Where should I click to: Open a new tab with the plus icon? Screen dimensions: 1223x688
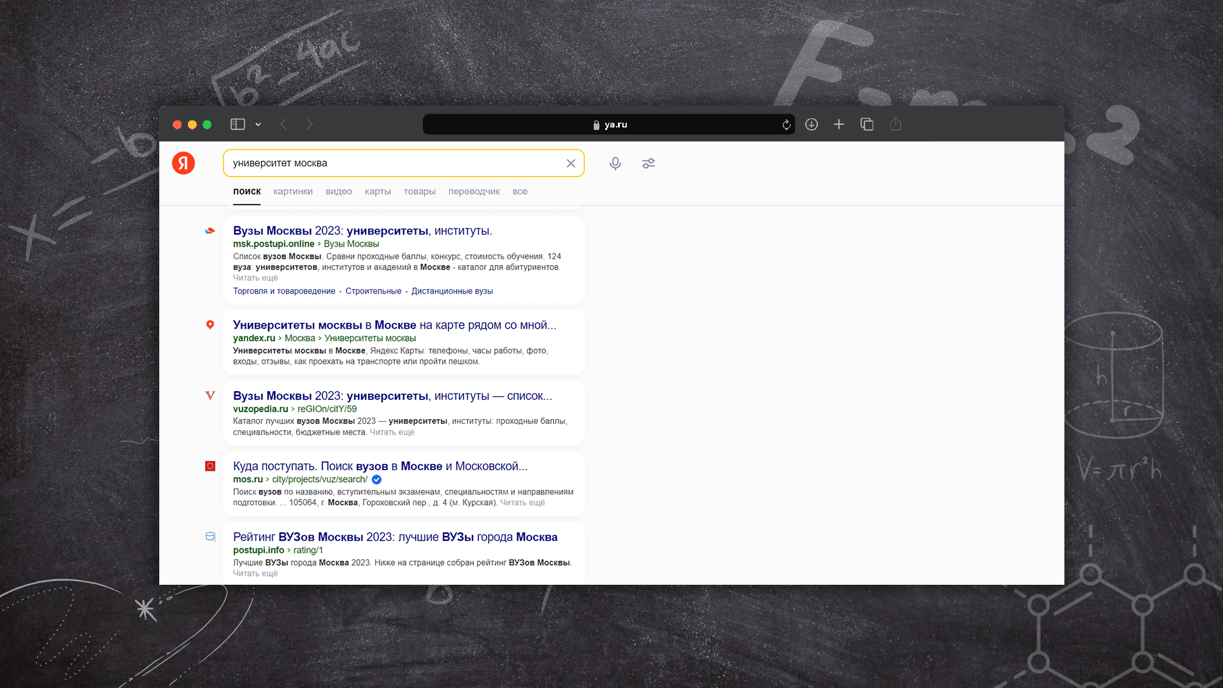(839, 124)
